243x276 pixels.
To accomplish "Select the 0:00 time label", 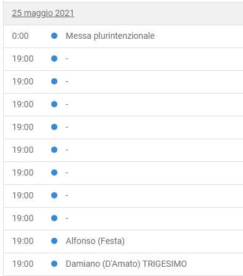I will [20, 36].
